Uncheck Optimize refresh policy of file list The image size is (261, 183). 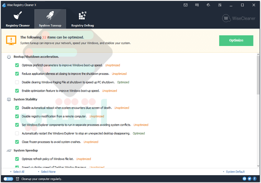(x=17, y=159)
